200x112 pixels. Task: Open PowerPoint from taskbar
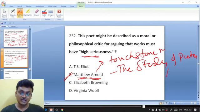(51, 110)
